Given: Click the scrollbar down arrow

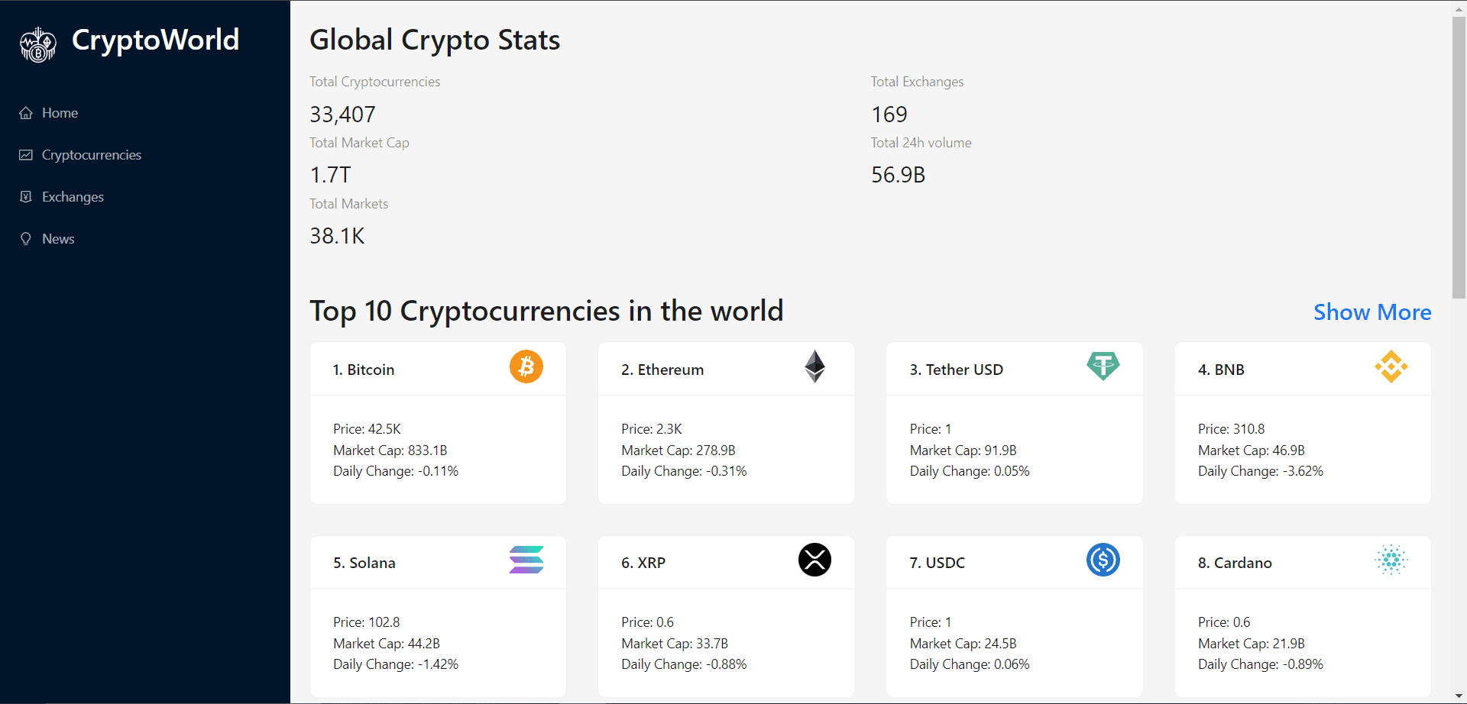Looking at the screenshot, I should [x=1459, y=696].
